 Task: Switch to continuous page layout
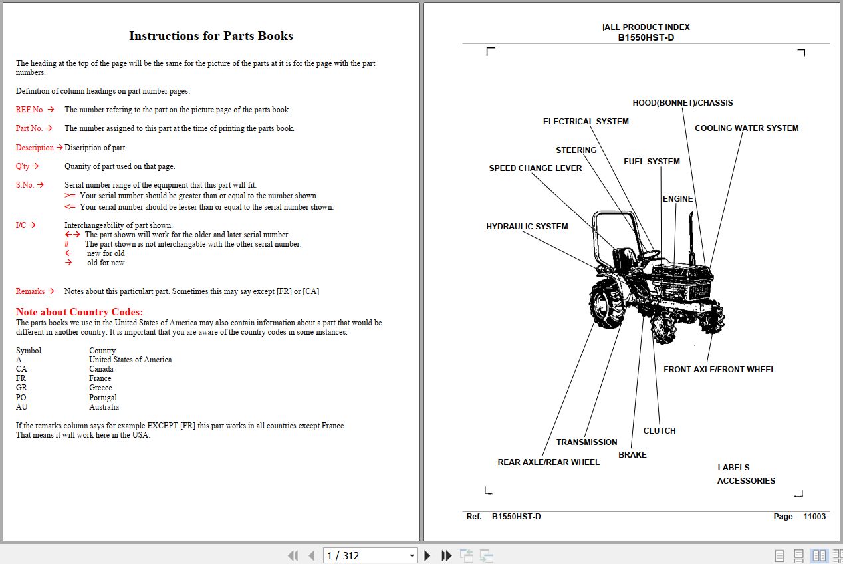click(799, 555)
